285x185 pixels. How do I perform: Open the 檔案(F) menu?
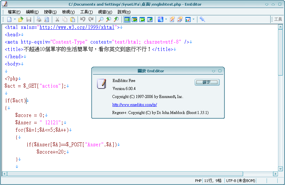[14, 12]
